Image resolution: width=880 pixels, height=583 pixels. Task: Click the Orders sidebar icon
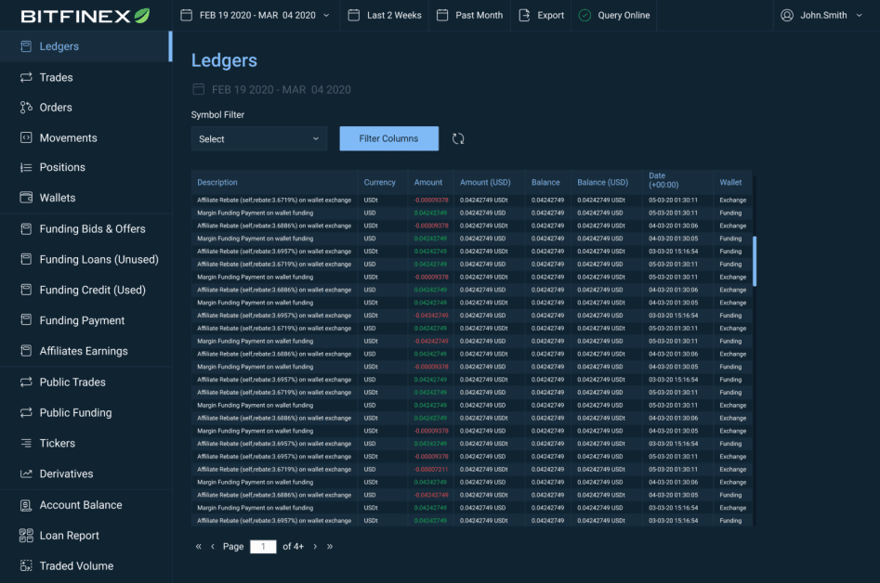pyautogui.click(x=26, y=107)
